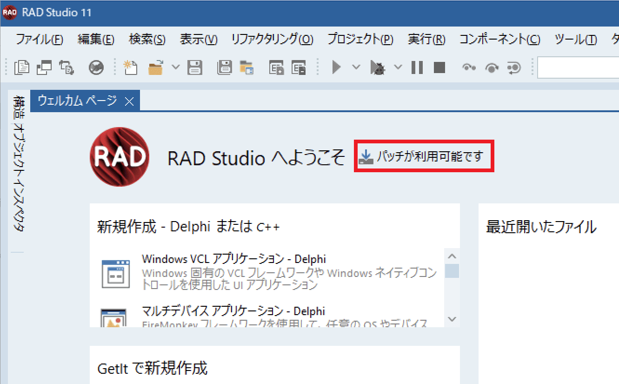Open the コンポーネント(C) menu
619x384 pixels.
(500, 39)
